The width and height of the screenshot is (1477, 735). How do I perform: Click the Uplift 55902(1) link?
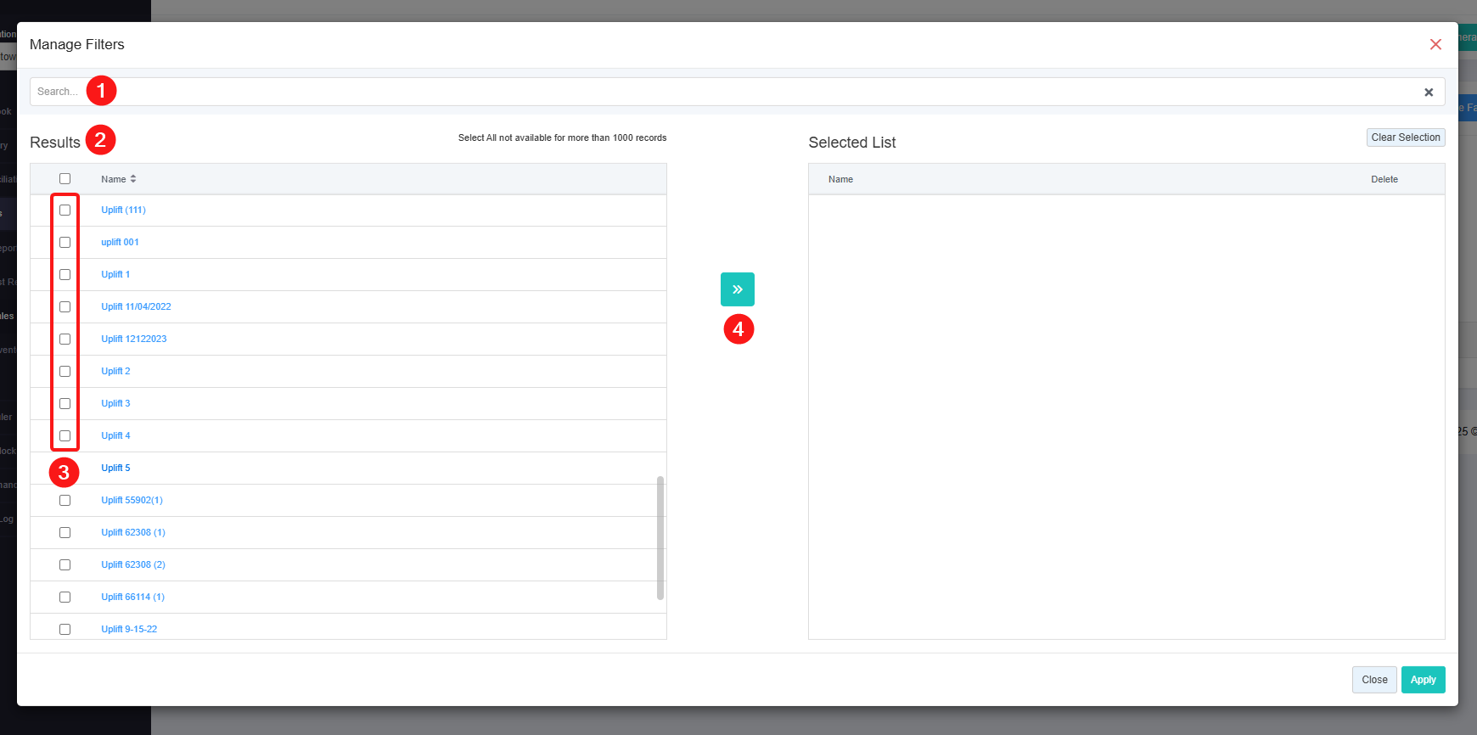click(x=132, y=501)
